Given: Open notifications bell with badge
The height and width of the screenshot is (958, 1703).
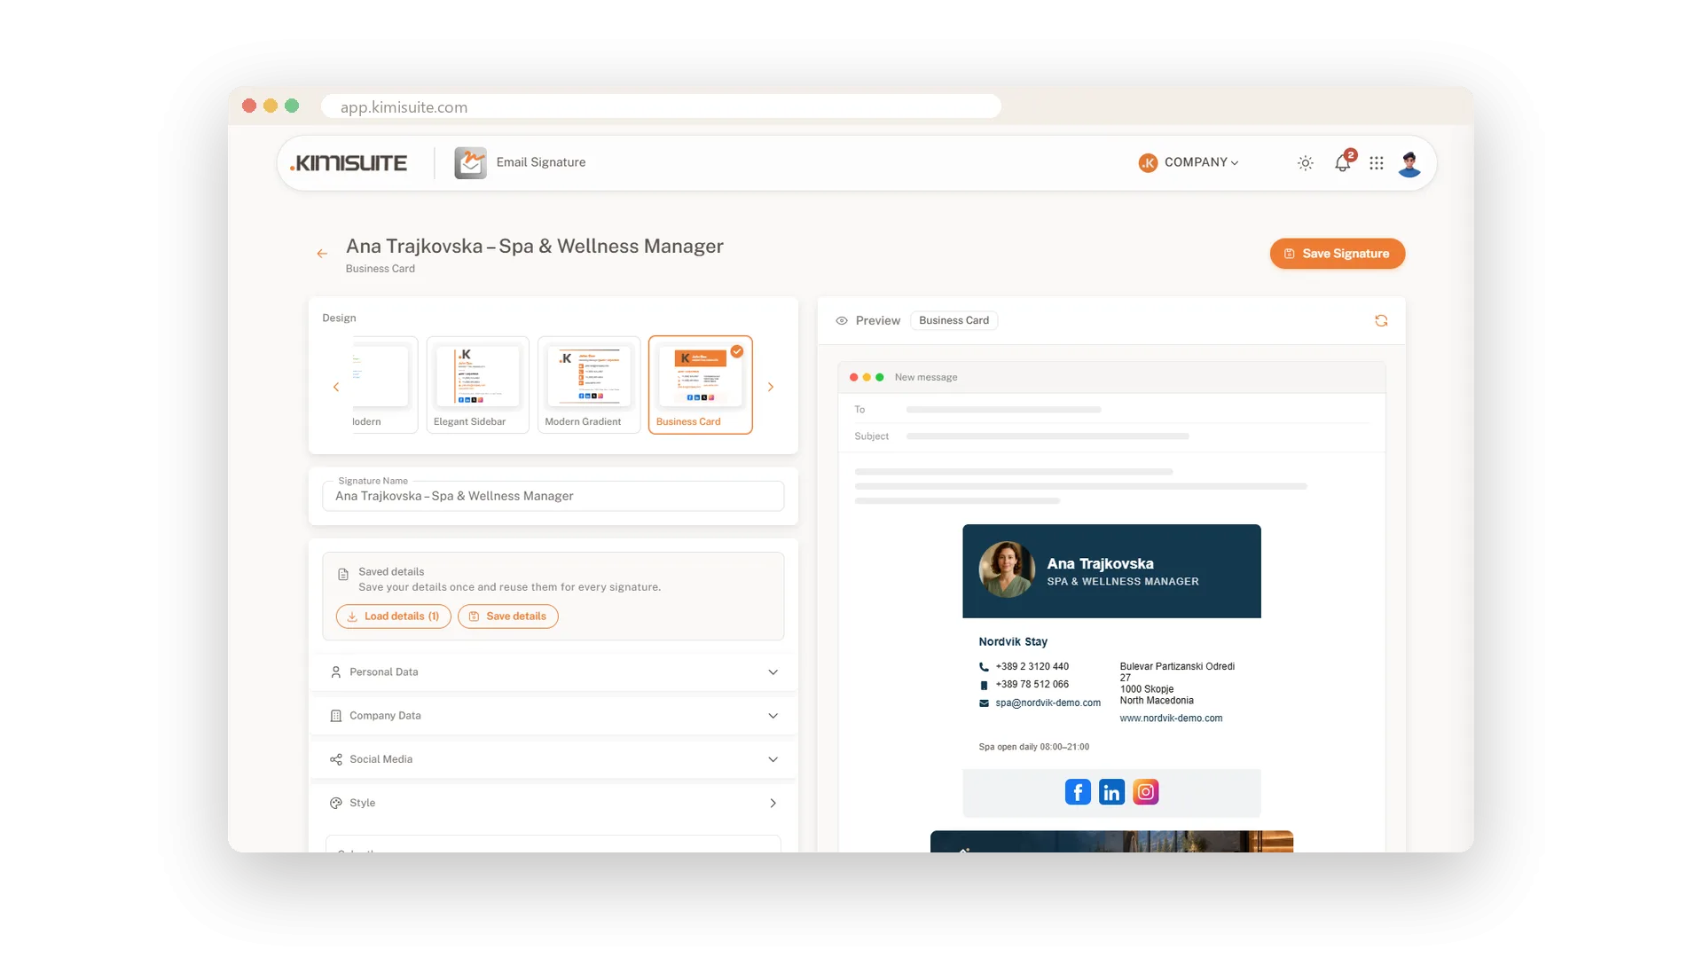Looking at the screenshot, I should (x=1343, y=162).
